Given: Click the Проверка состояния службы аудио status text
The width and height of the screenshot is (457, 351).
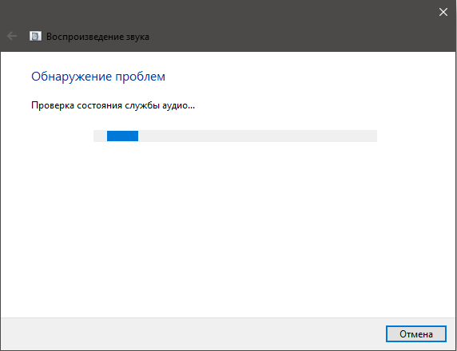Looking at the screenshot, I should point(113,105).
